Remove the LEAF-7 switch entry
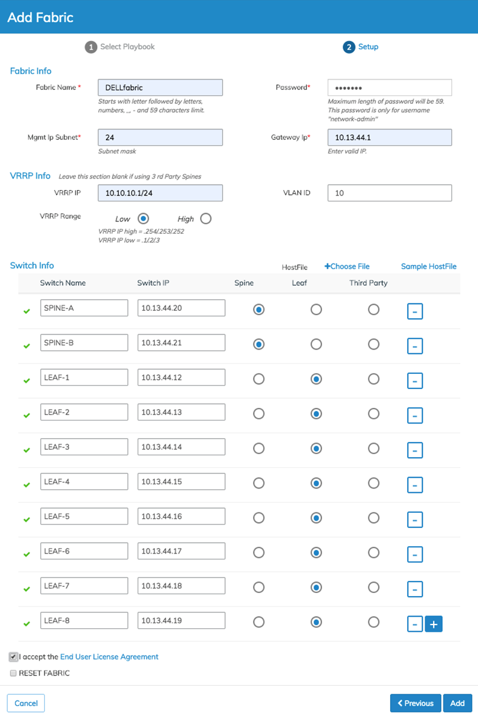This screenshot has width=478, height=718. click(x=415, y=589)
